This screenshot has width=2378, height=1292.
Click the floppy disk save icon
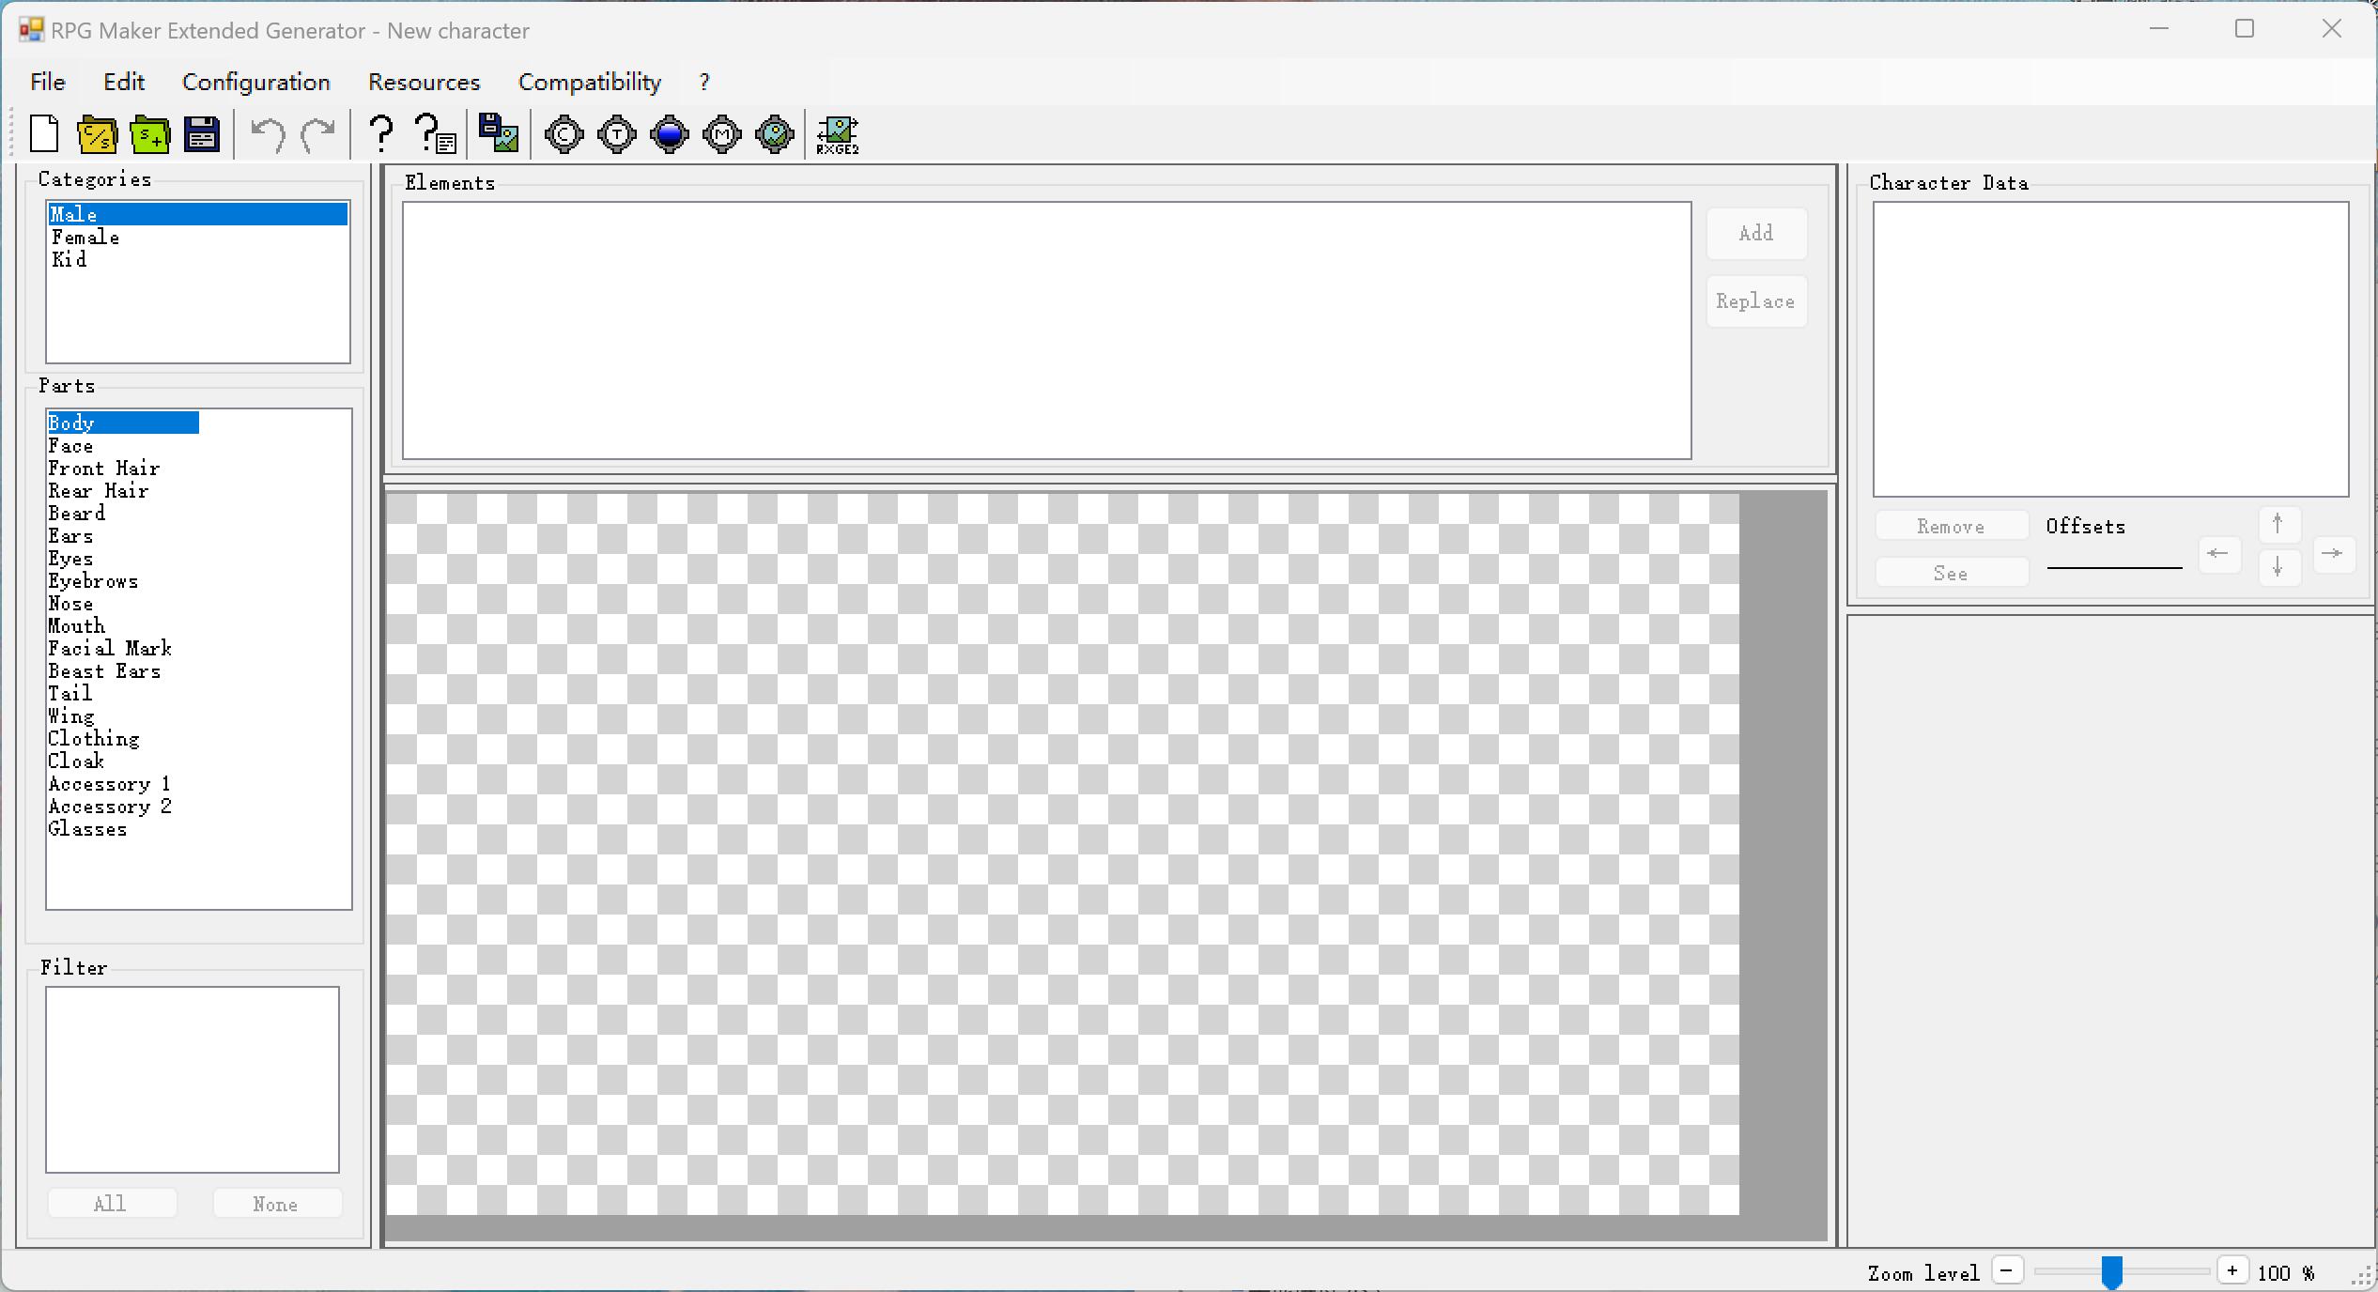tap(202, 134)
